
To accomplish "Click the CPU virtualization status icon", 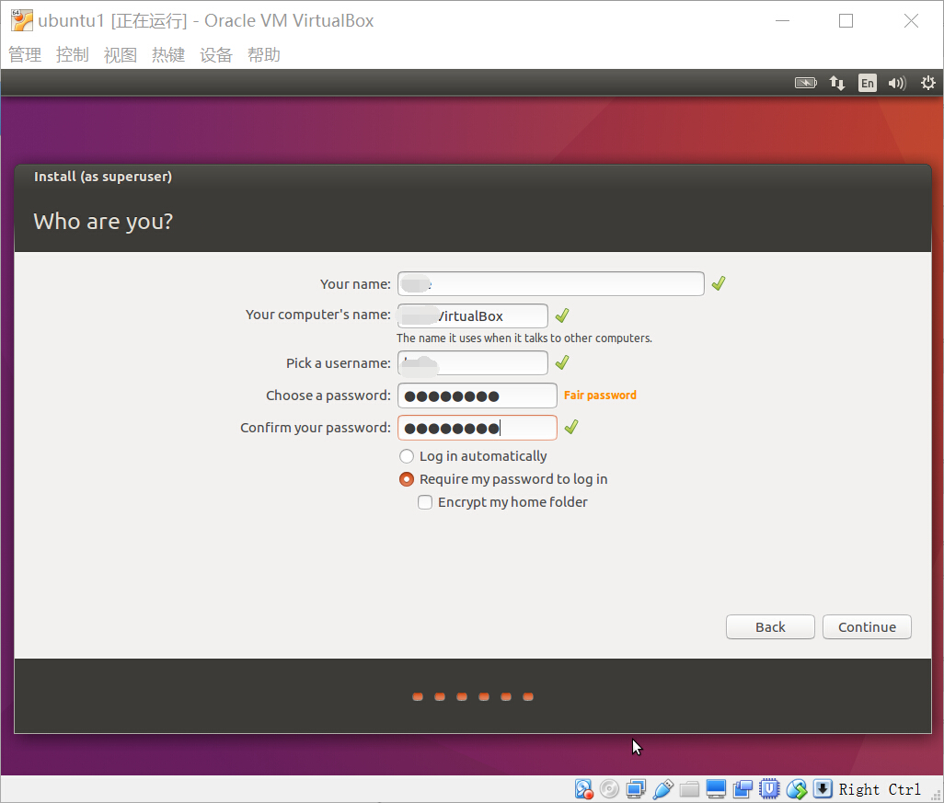I will [769, 788].
